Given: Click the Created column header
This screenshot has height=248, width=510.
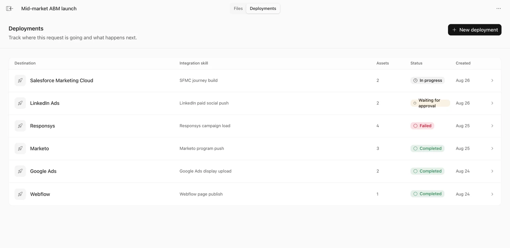Looking at the screenshot, I should click(463, 63).
